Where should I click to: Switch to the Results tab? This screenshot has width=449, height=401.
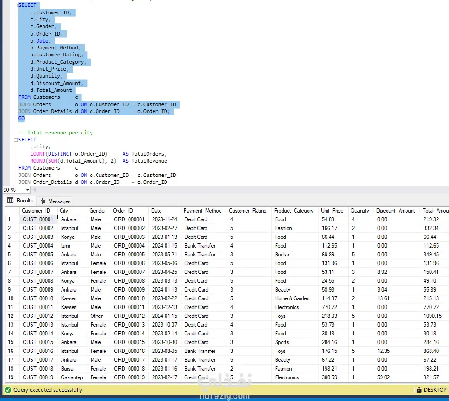pyautogui.click(x=20, y=200)
